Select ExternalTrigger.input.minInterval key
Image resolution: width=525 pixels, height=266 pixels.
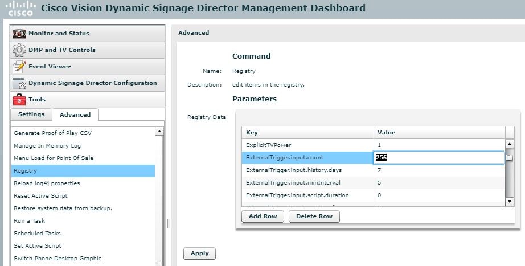[x=307, y=183]
